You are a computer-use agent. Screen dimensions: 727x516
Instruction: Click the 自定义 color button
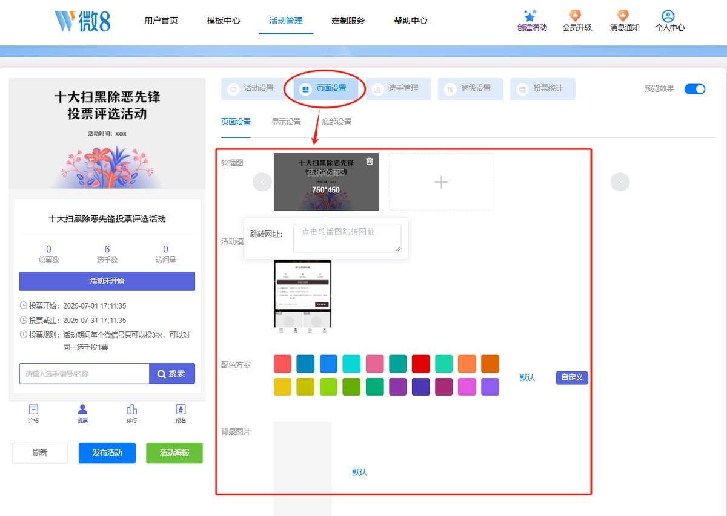click(572, 377)
